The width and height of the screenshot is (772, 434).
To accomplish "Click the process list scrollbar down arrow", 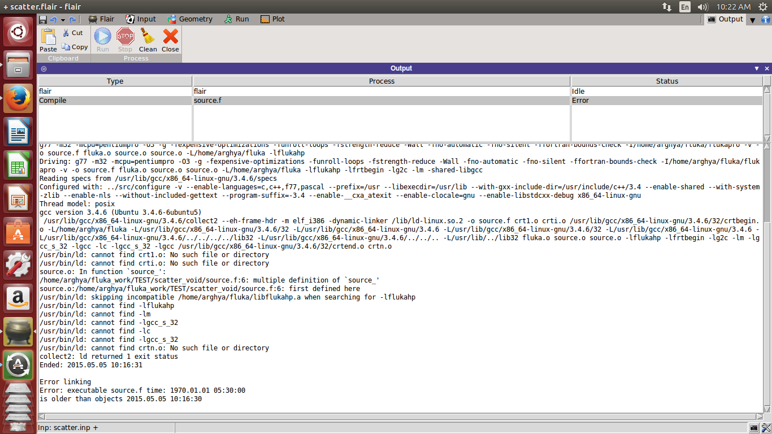I will pyautogui.click(x=767, y=138).
